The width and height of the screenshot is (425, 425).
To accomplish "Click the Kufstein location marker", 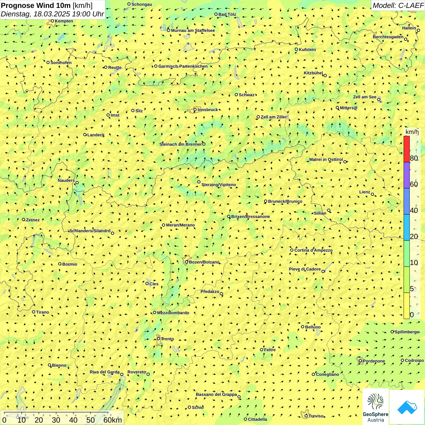I will tap(297, 49).
